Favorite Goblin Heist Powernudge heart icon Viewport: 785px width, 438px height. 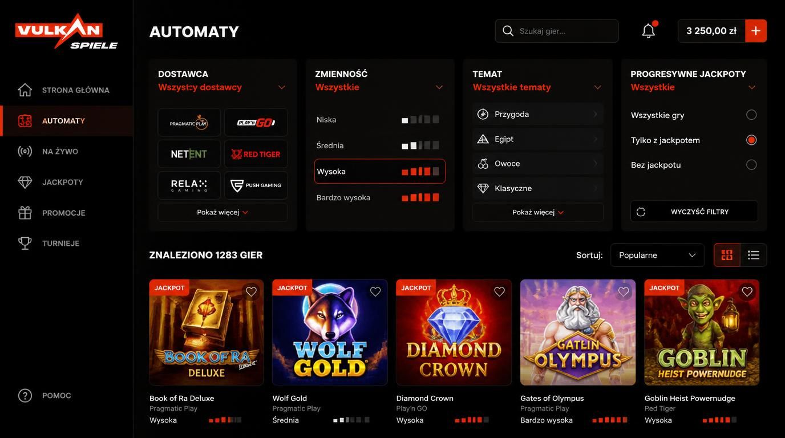pos(747,292)
